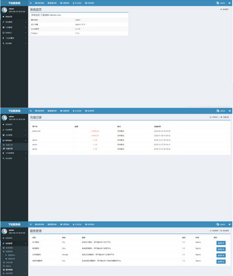Click the 下拉框系统 logo on 充值记录 page

[14, 111]
